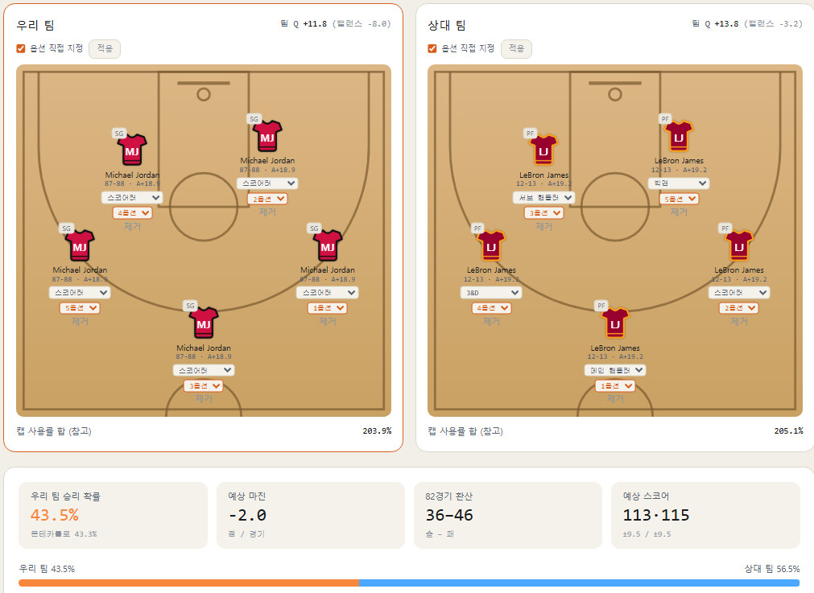The width and height of the screenshot is (814, 593).
Task: Open the 4옵션 dropdown in 우리 팀
Action: click(x=132, y=212)
